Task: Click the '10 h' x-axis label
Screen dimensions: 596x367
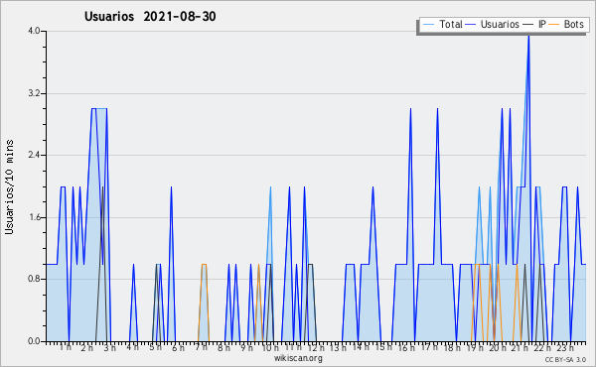Action: pyautogui.click(x=270, y=347)
